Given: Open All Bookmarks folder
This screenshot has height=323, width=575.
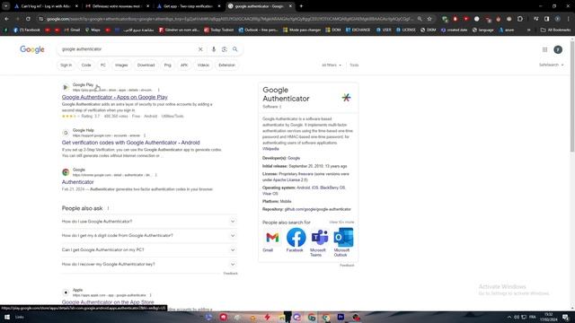Looking at the screenshot, I should coord(555,30).
